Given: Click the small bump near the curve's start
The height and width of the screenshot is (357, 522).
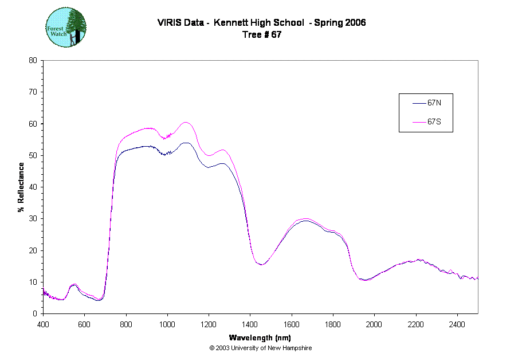Looking at the screenshot, I should pyautogui.click(x=74, y=284).
